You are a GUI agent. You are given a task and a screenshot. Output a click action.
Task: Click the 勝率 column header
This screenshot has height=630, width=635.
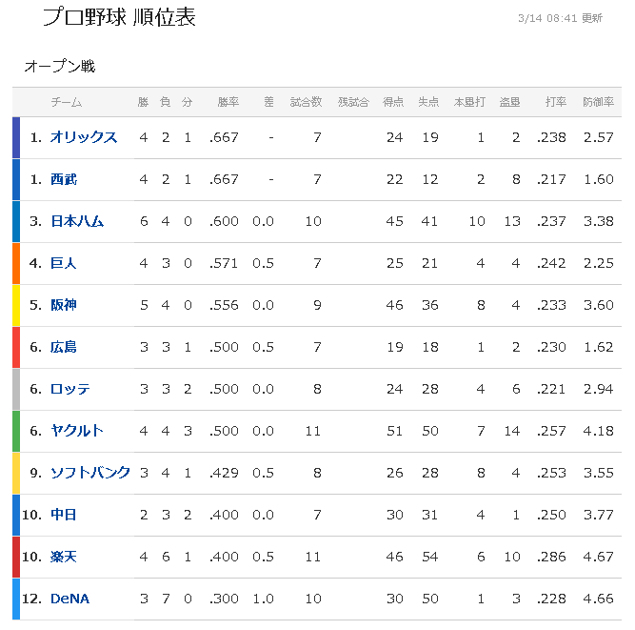pyautogui.click(x=228, y=102)
